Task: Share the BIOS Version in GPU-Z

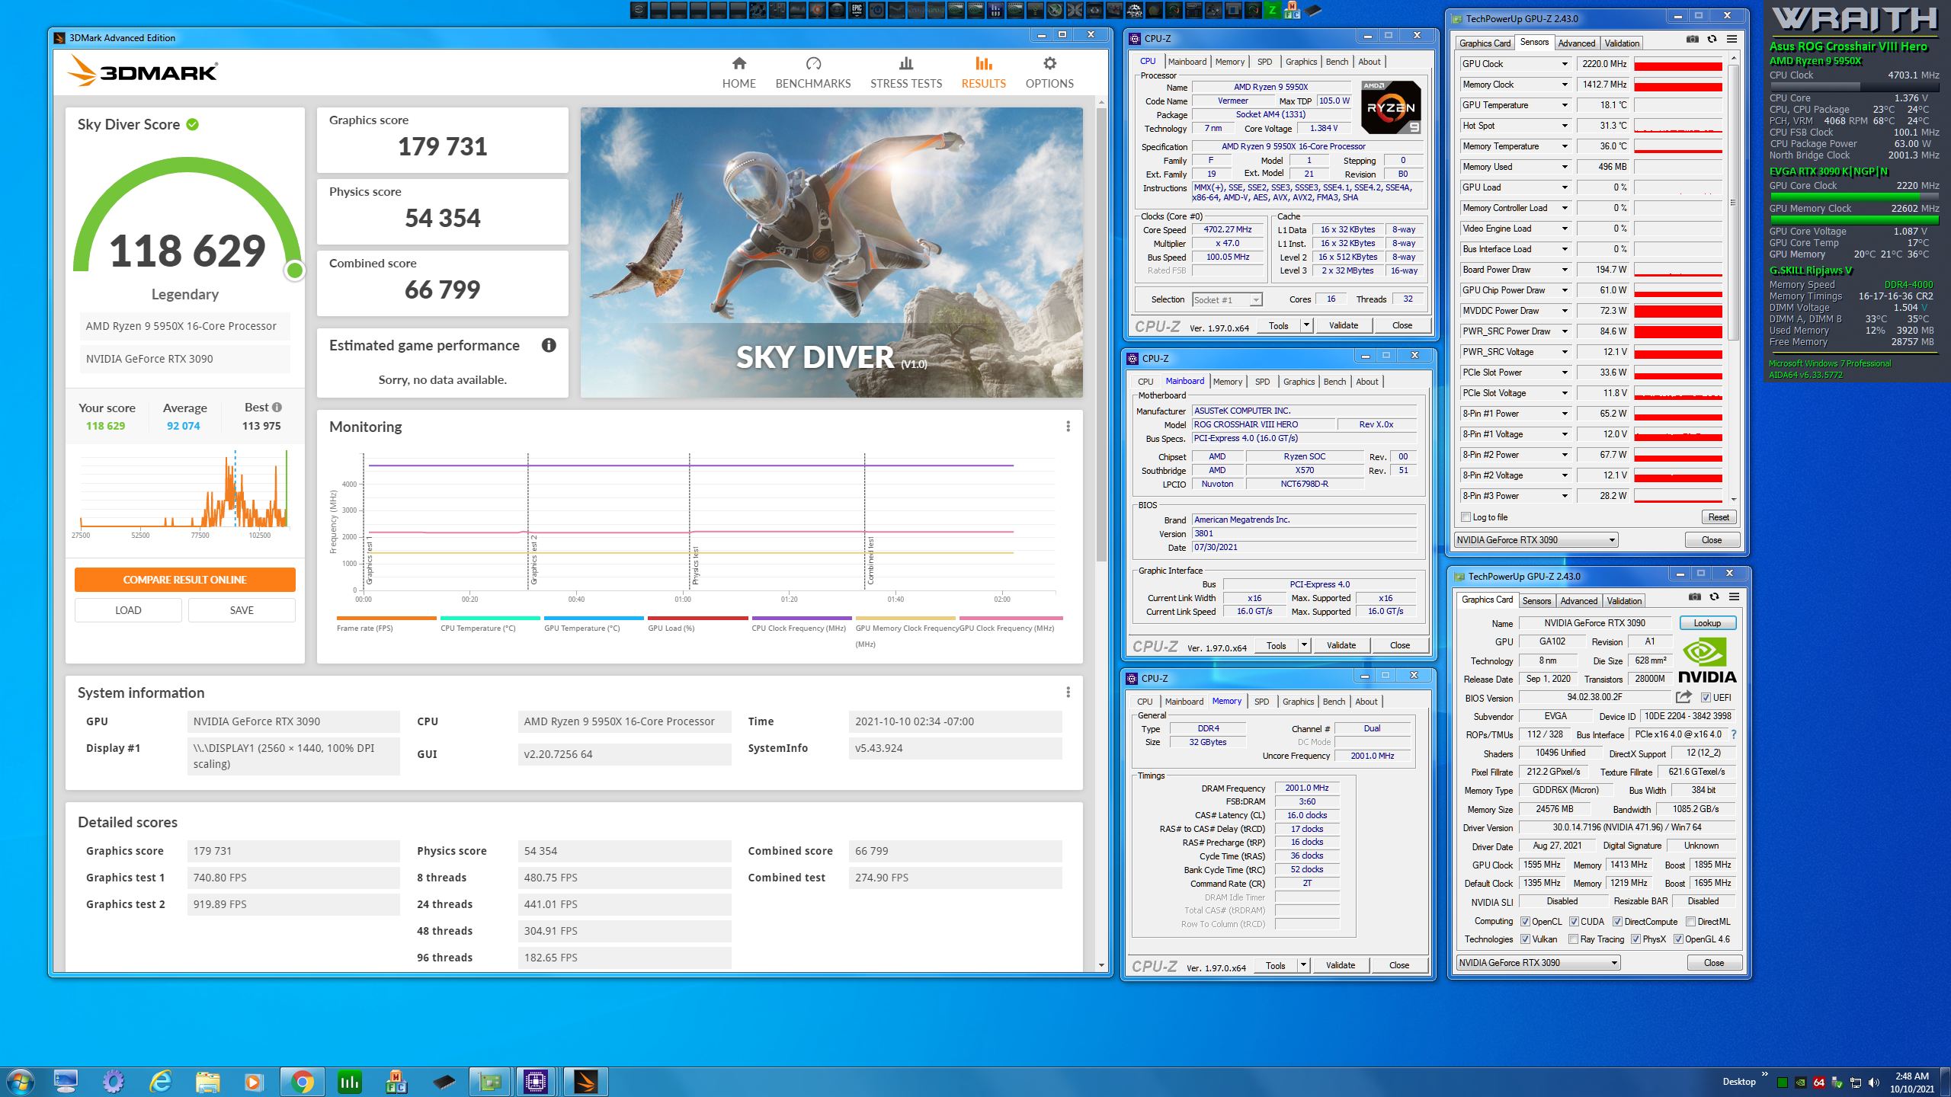Action: pos(1683,697)
